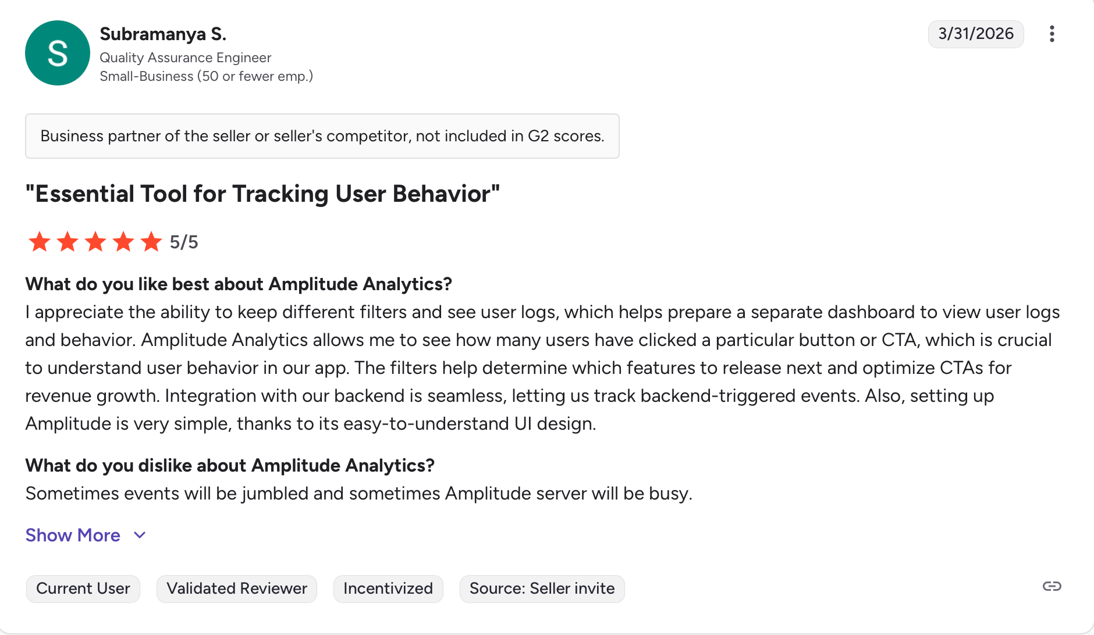Image resolution: width=1094 pixels, height=635 pixels.
Task: Click the 5/5 rating score text
Action: point(184,242)
